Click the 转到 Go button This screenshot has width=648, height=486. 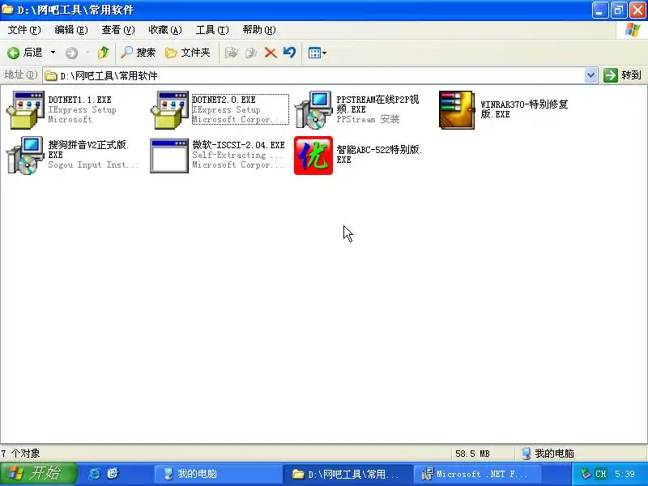click(x=622, y=75)
